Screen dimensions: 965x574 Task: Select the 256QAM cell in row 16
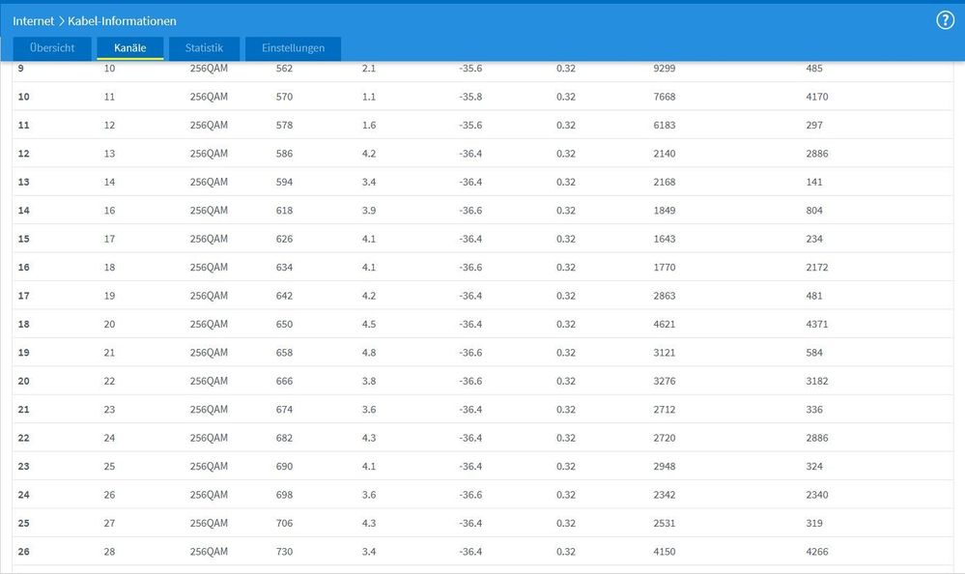pos(209,268)
